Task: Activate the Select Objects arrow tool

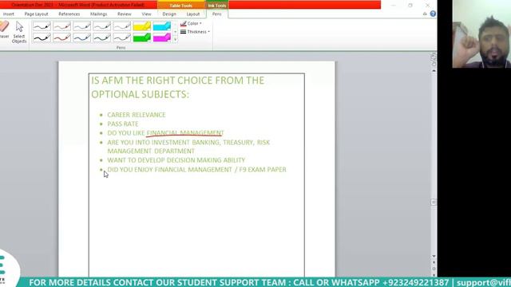Action: [19, 32]
